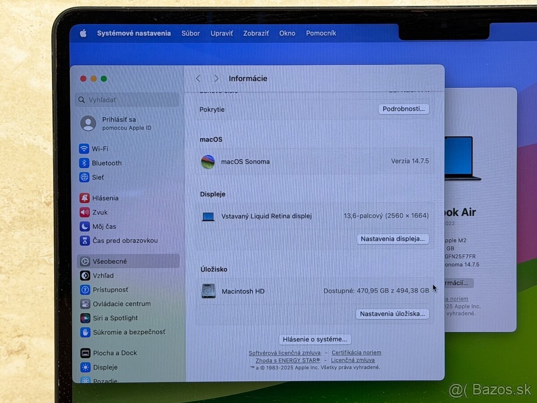Viewport: 537px width, 403px height.
Task: Click Nastavenia displeja... button
Action: coord(392,239)
